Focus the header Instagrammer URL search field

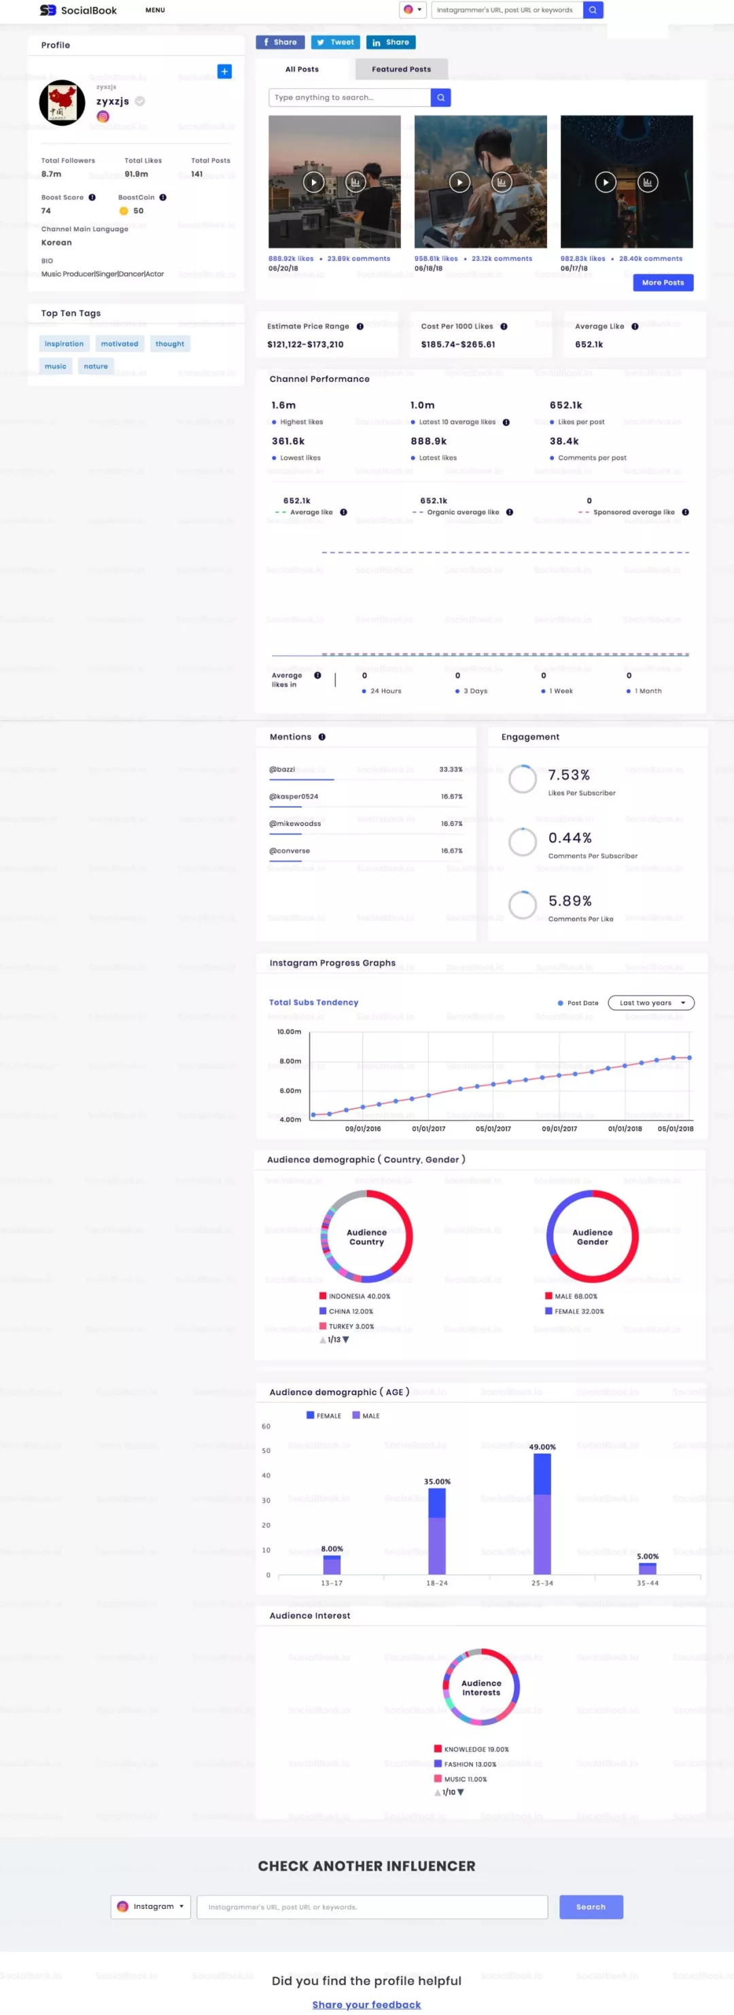tap(506, 10)
